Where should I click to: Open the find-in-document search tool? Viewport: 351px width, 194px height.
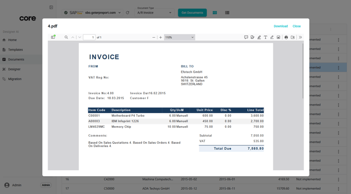(66, 37)
